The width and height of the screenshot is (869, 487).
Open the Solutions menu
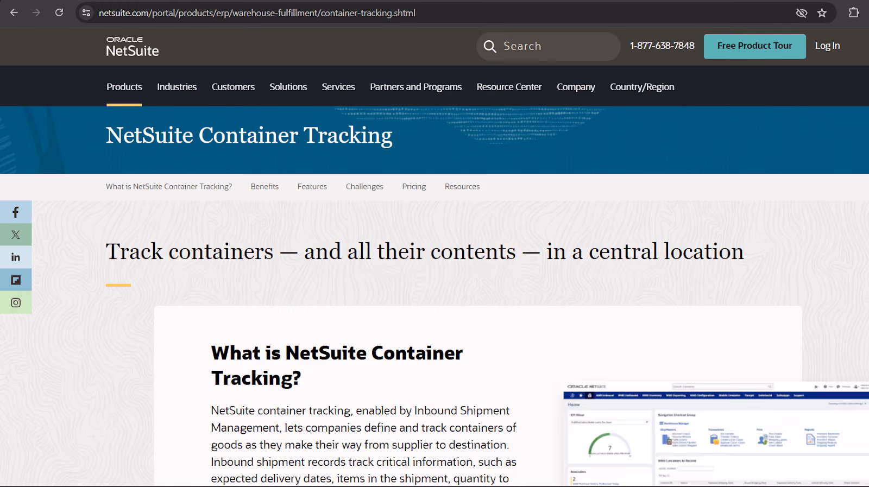point(288,87)
